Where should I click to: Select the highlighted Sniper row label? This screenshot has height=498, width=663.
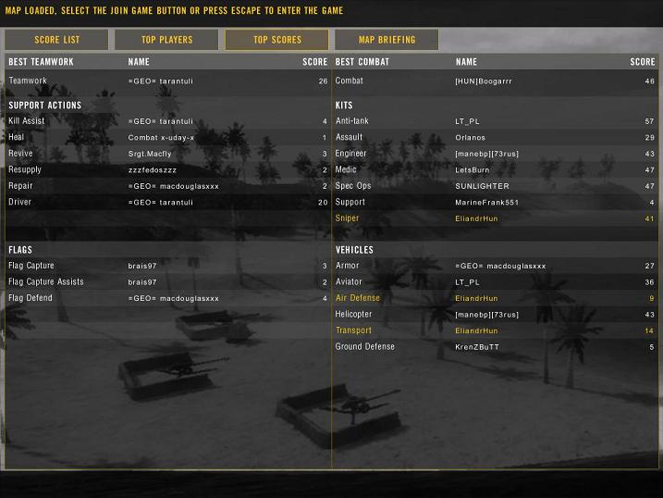coord(348,218)
